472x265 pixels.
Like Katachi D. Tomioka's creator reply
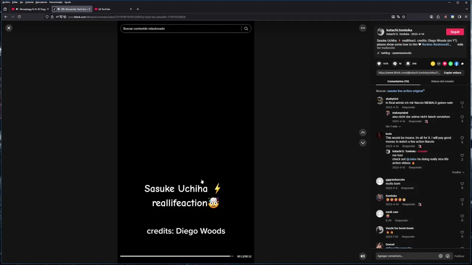(x=462, y=156)
